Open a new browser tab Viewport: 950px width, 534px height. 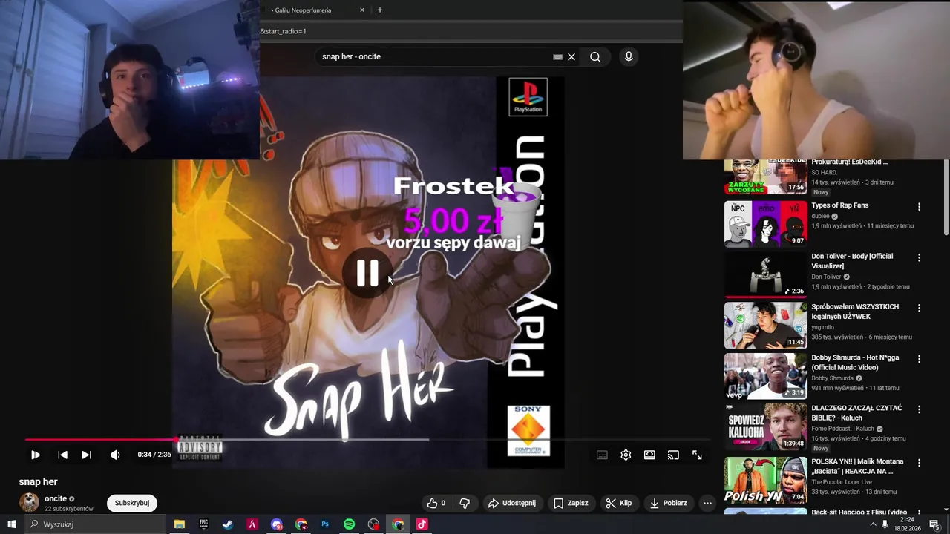[x=380, y=10]
